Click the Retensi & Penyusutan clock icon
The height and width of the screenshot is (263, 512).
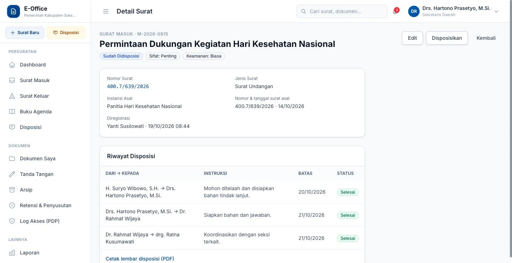(x=12, y=205)
